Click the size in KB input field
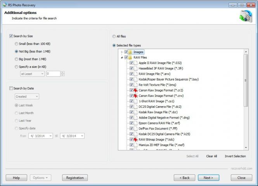The width and height of the screenshot is (258, 186). [54, 74]
